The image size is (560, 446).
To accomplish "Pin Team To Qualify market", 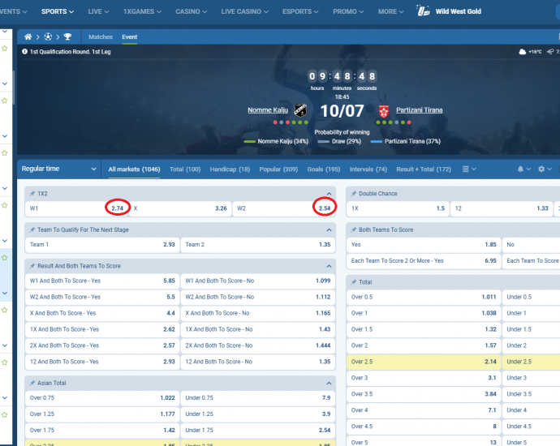I will tap(32, 229).
